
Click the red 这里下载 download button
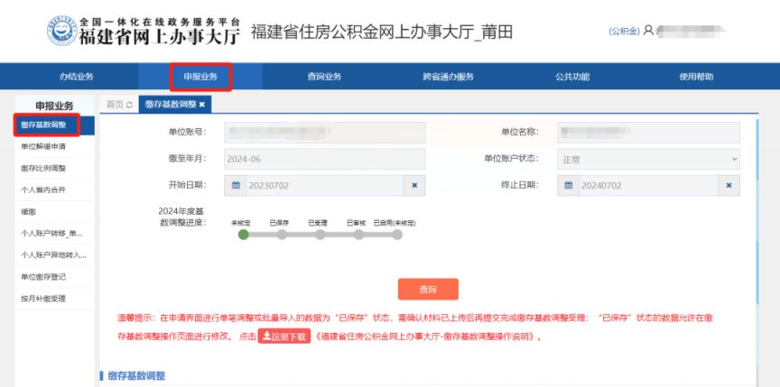(284, 336)
